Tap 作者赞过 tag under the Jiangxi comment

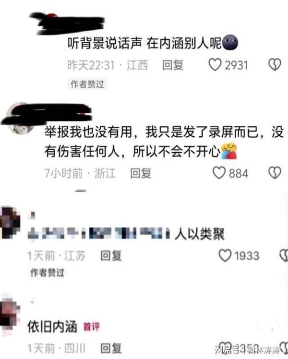tap(87, 84)
